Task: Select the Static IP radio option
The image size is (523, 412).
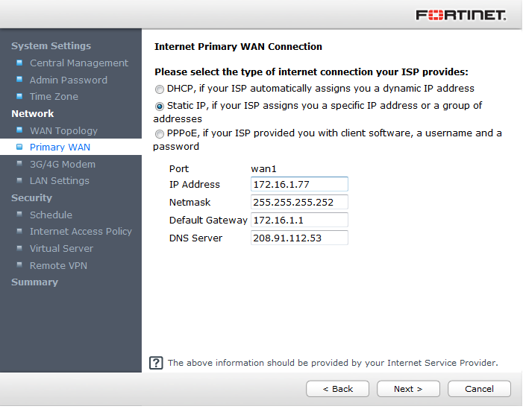Action: click(x=160, y=106)
